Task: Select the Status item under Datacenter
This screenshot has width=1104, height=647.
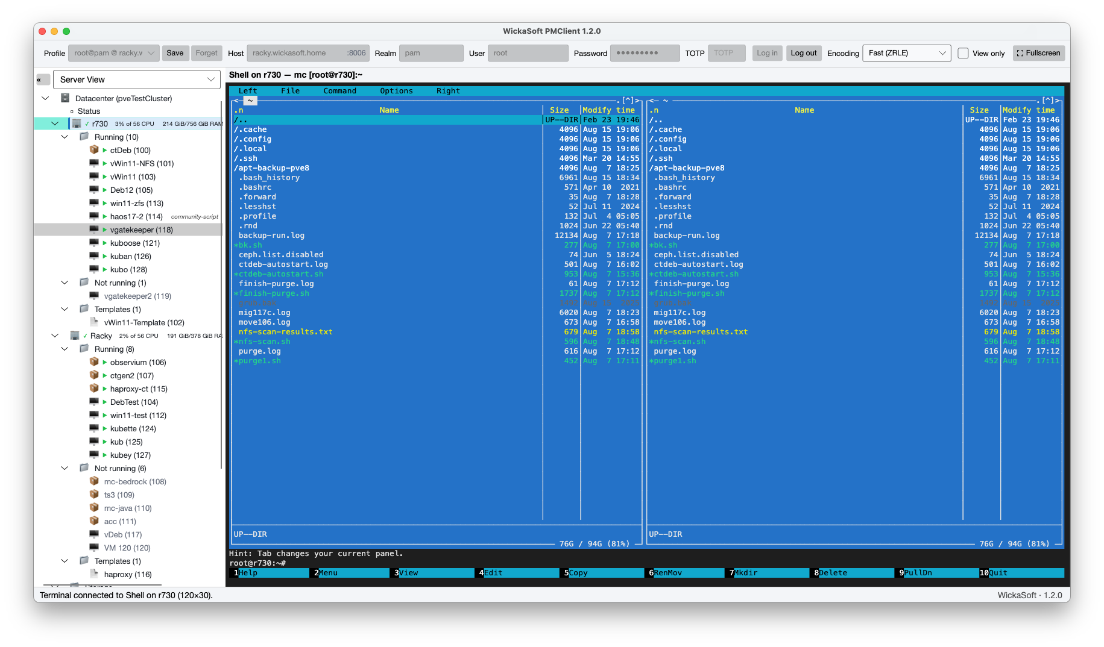Action: (x=89, y=111)
